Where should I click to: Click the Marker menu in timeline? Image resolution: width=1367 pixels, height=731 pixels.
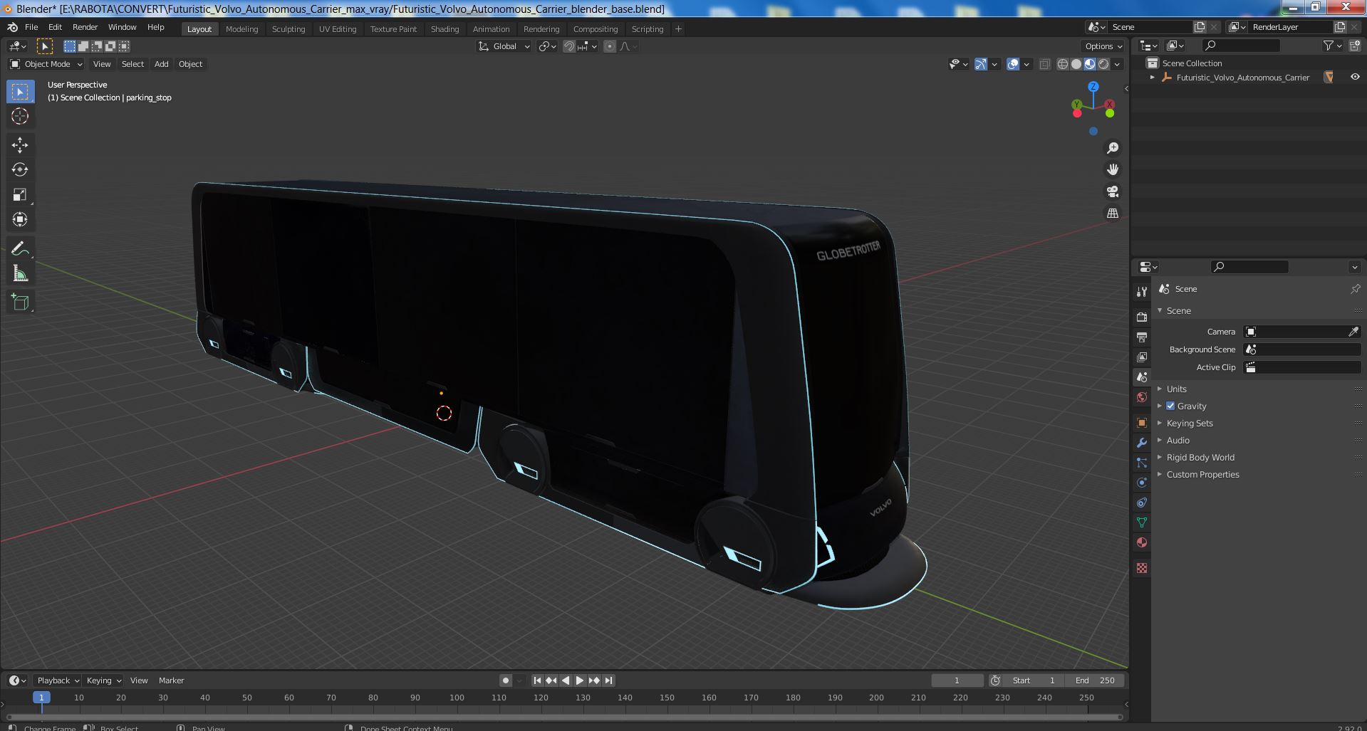(x=171, y=680)
